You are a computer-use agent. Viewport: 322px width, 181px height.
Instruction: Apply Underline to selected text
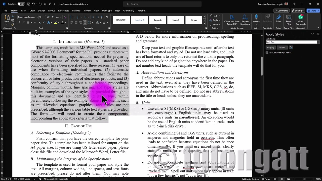(x=28, y=22)
